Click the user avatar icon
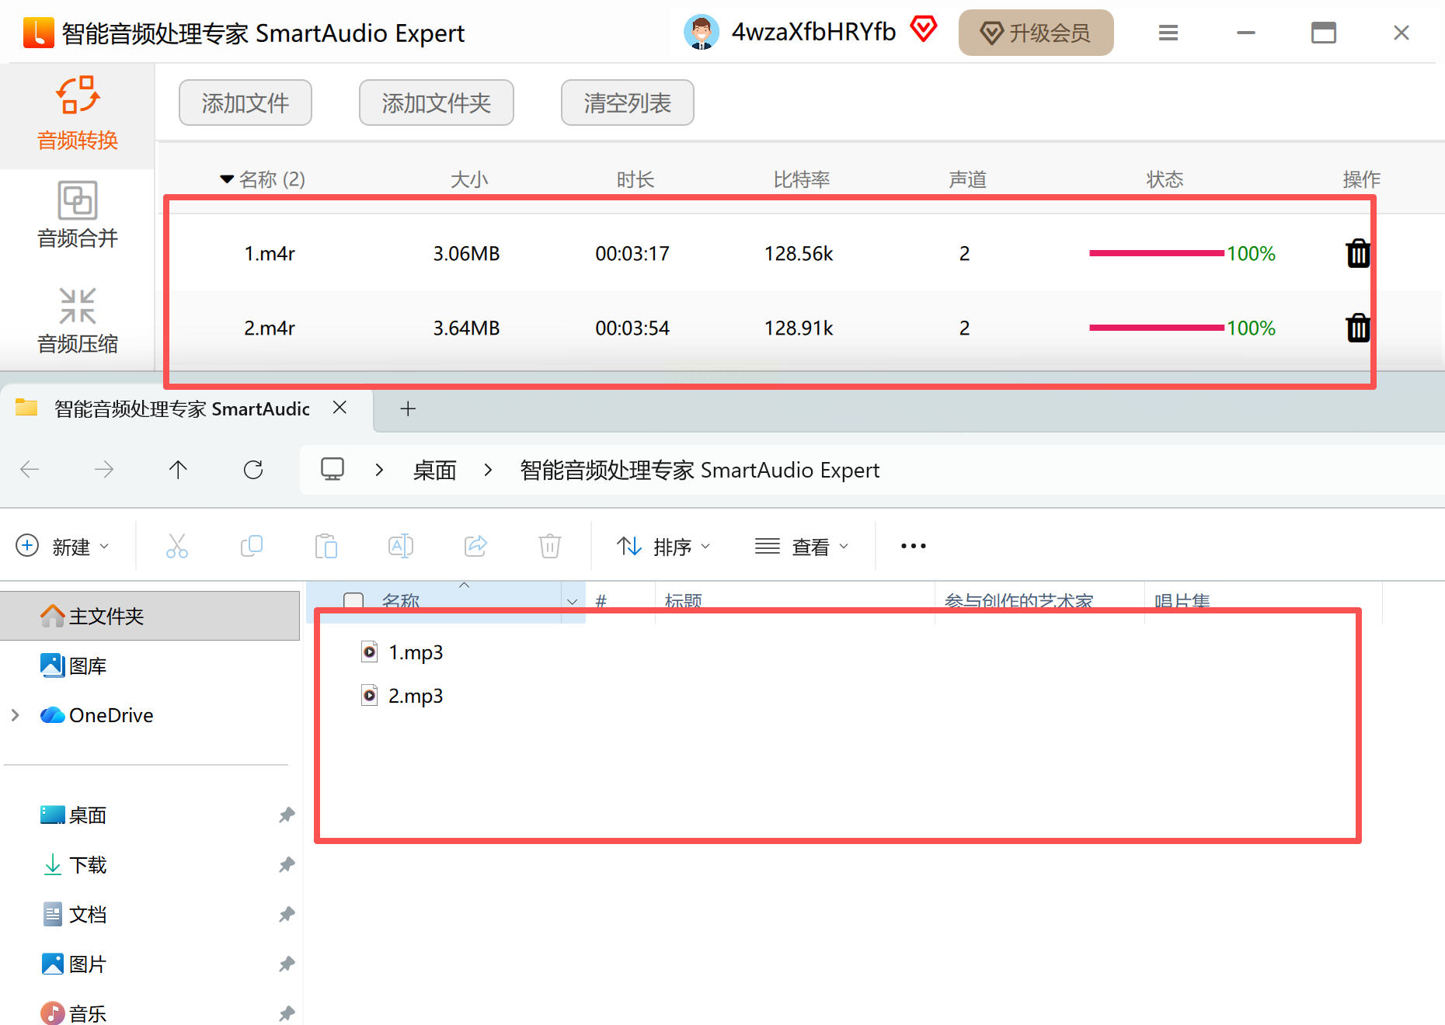Viewport: 1445px width, 1025px height. [x=702, y=33]
